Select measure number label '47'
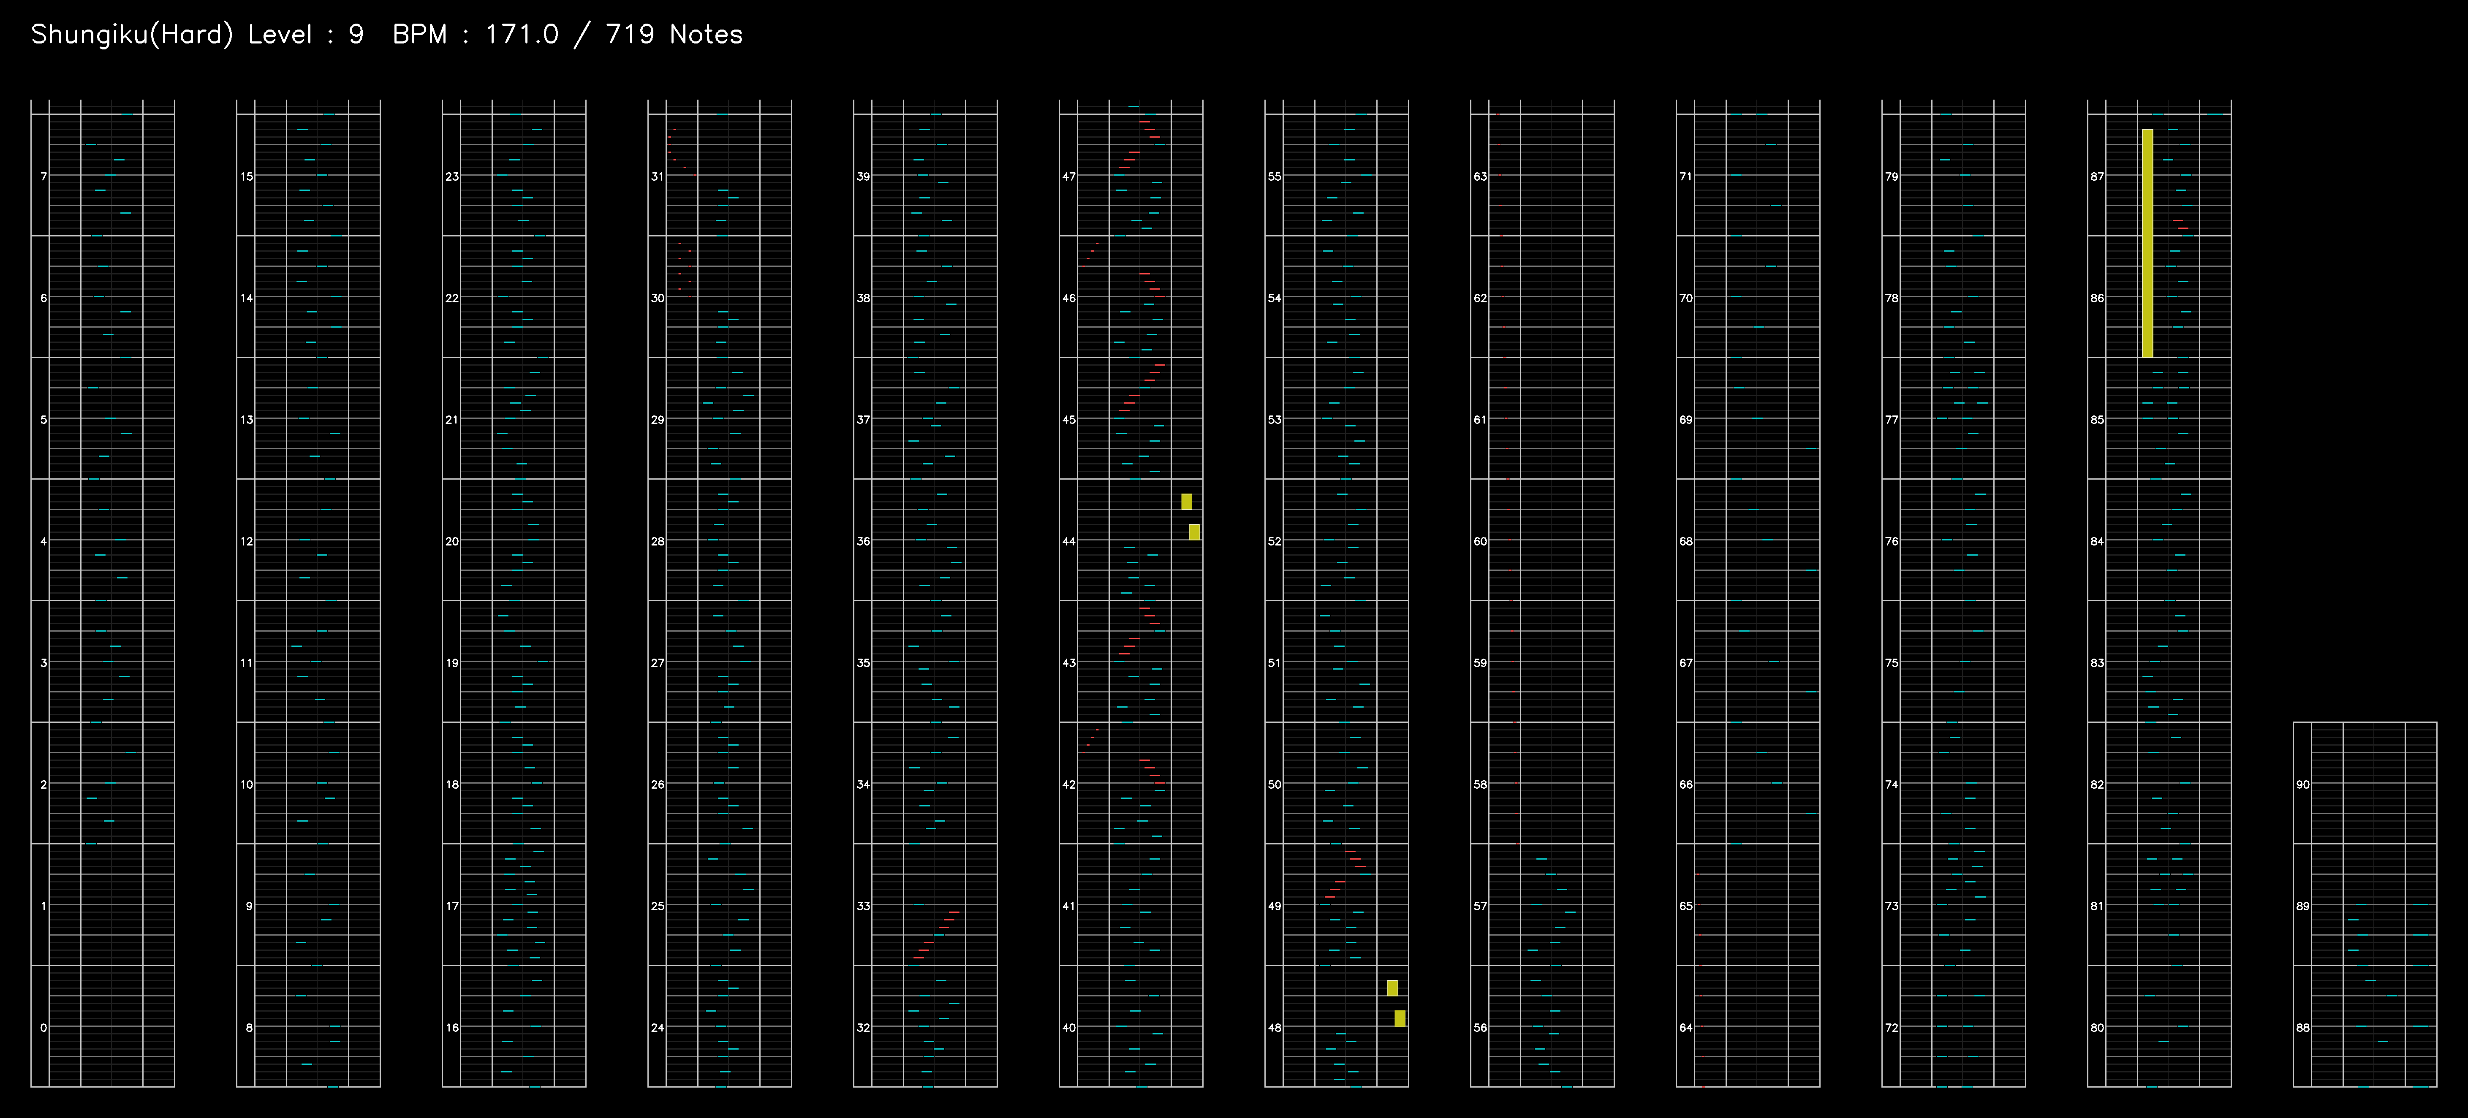This screenshot has height=1118, width=2468. click(1069, 176)
